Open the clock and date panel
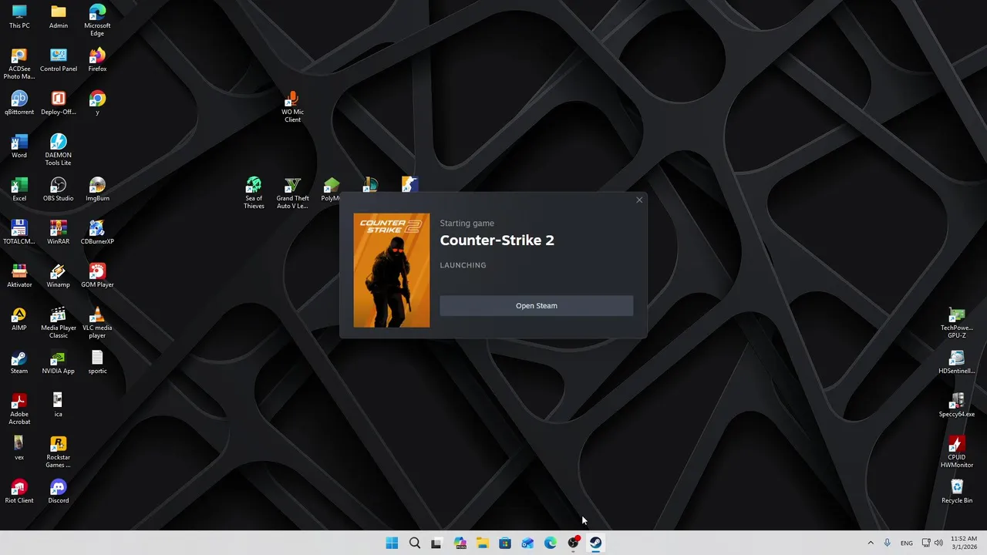Image resolution: width=987 pixels, height=555 pixels. 964,543
